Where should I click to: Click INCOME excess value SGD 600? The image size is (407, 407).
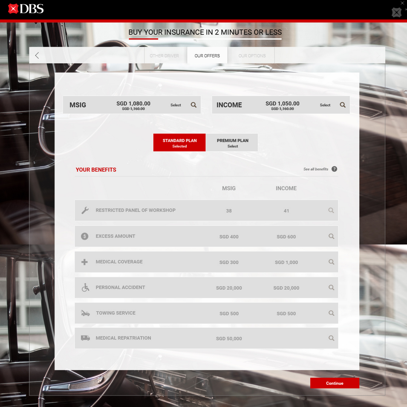click(x=286, y=237)
